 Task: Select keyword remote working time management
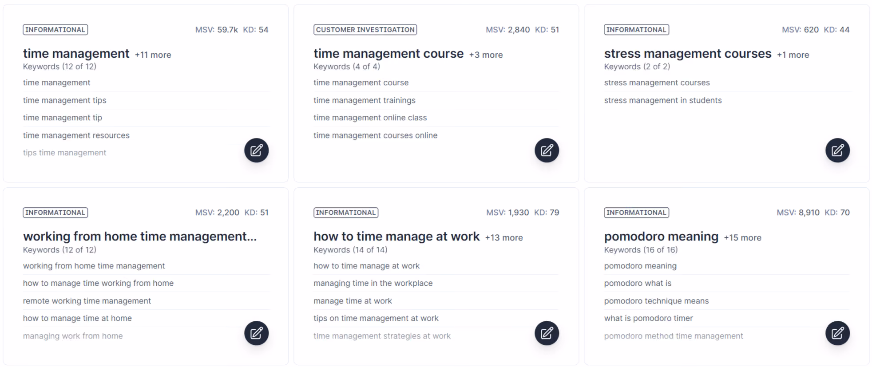(x=87, y=301)
